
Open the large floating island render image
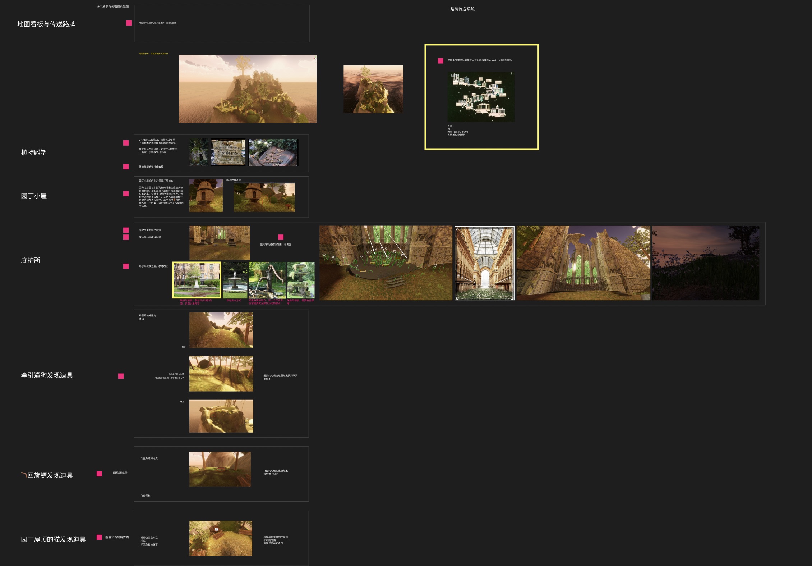pos(248,89)
